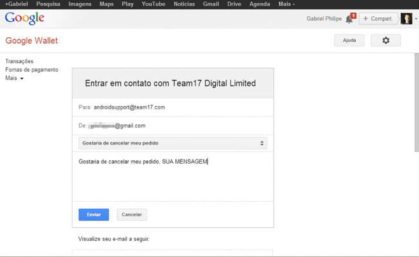Click the + Compart. button
419x257 pixels.
click(x=378, y=19)
